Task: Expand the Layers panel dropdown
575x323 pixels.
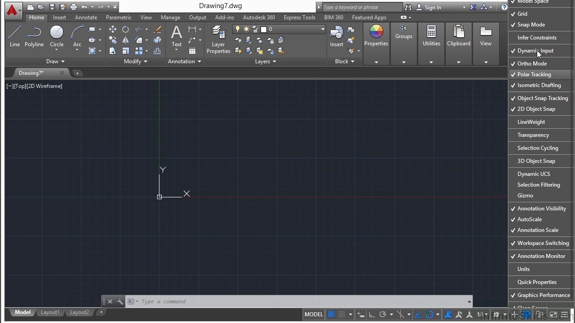Action: pyautogui.click(x=265, y=61)
